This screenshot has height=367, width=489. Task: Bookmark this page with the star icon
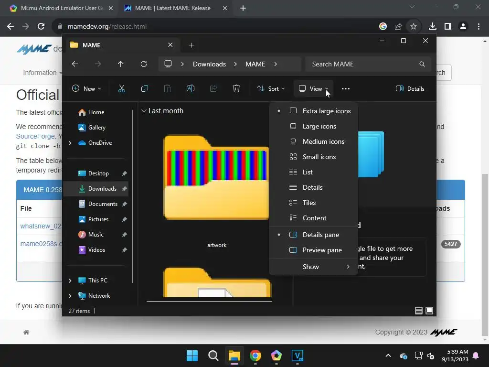tap(414, 27)
